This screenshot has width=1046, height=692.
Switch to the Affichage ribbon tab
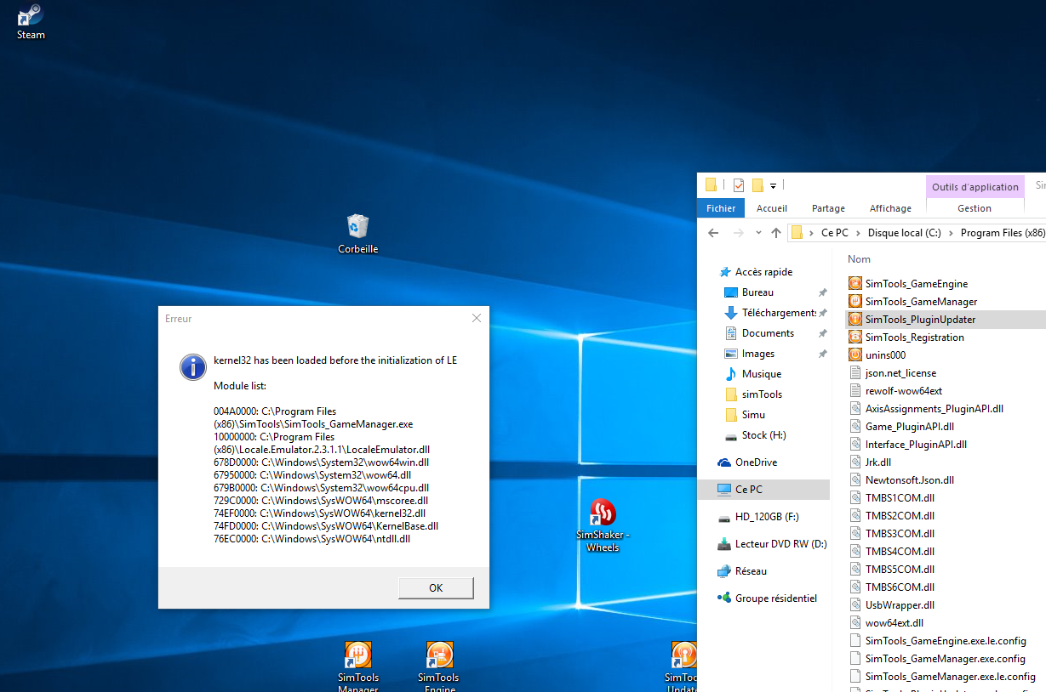tap(890, 208)
